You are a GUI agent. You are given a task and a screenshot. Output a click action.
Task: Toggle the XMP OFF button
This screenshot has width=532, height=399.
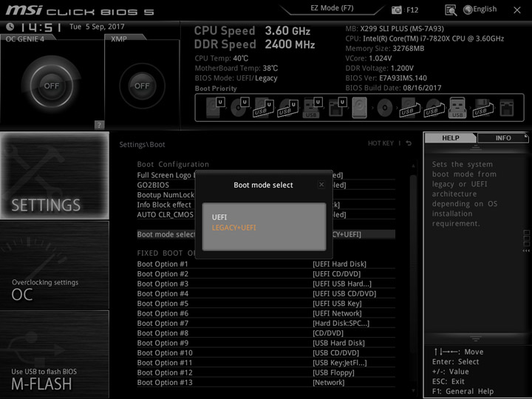pos(142,86)
